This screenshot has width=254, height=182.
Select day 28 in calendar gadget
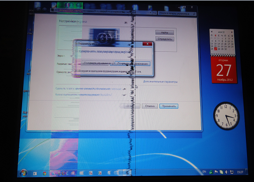click(219, 49)
